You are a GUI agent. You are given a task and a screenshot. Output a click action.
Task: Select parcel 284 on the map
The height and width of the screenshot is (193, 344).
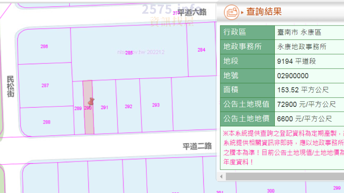click(x=201, y=50)
